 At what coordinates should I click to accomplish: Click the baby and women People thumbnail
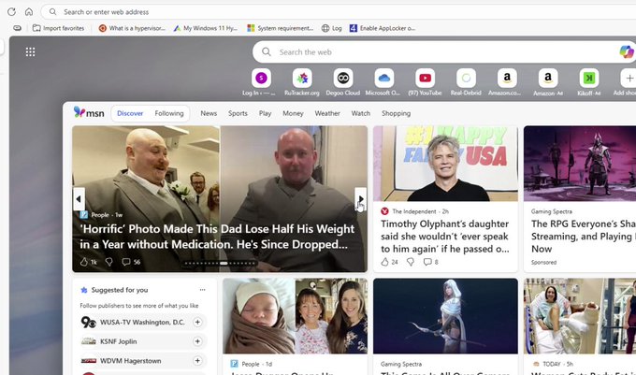[295, 316]
